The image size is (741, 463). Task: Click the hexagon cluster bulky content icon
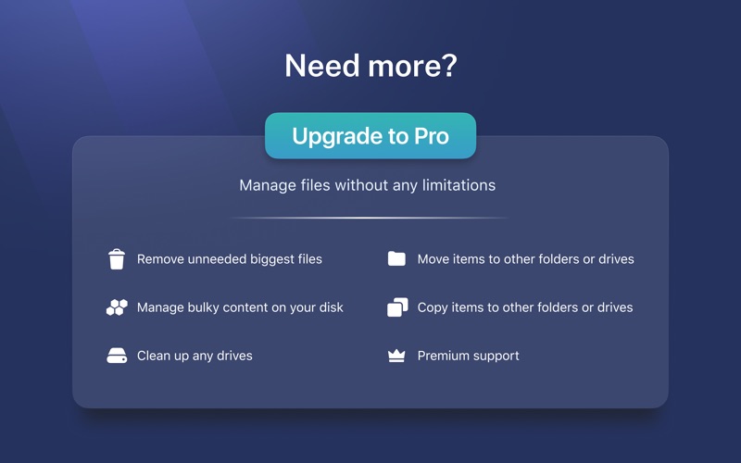pos(117,307)
